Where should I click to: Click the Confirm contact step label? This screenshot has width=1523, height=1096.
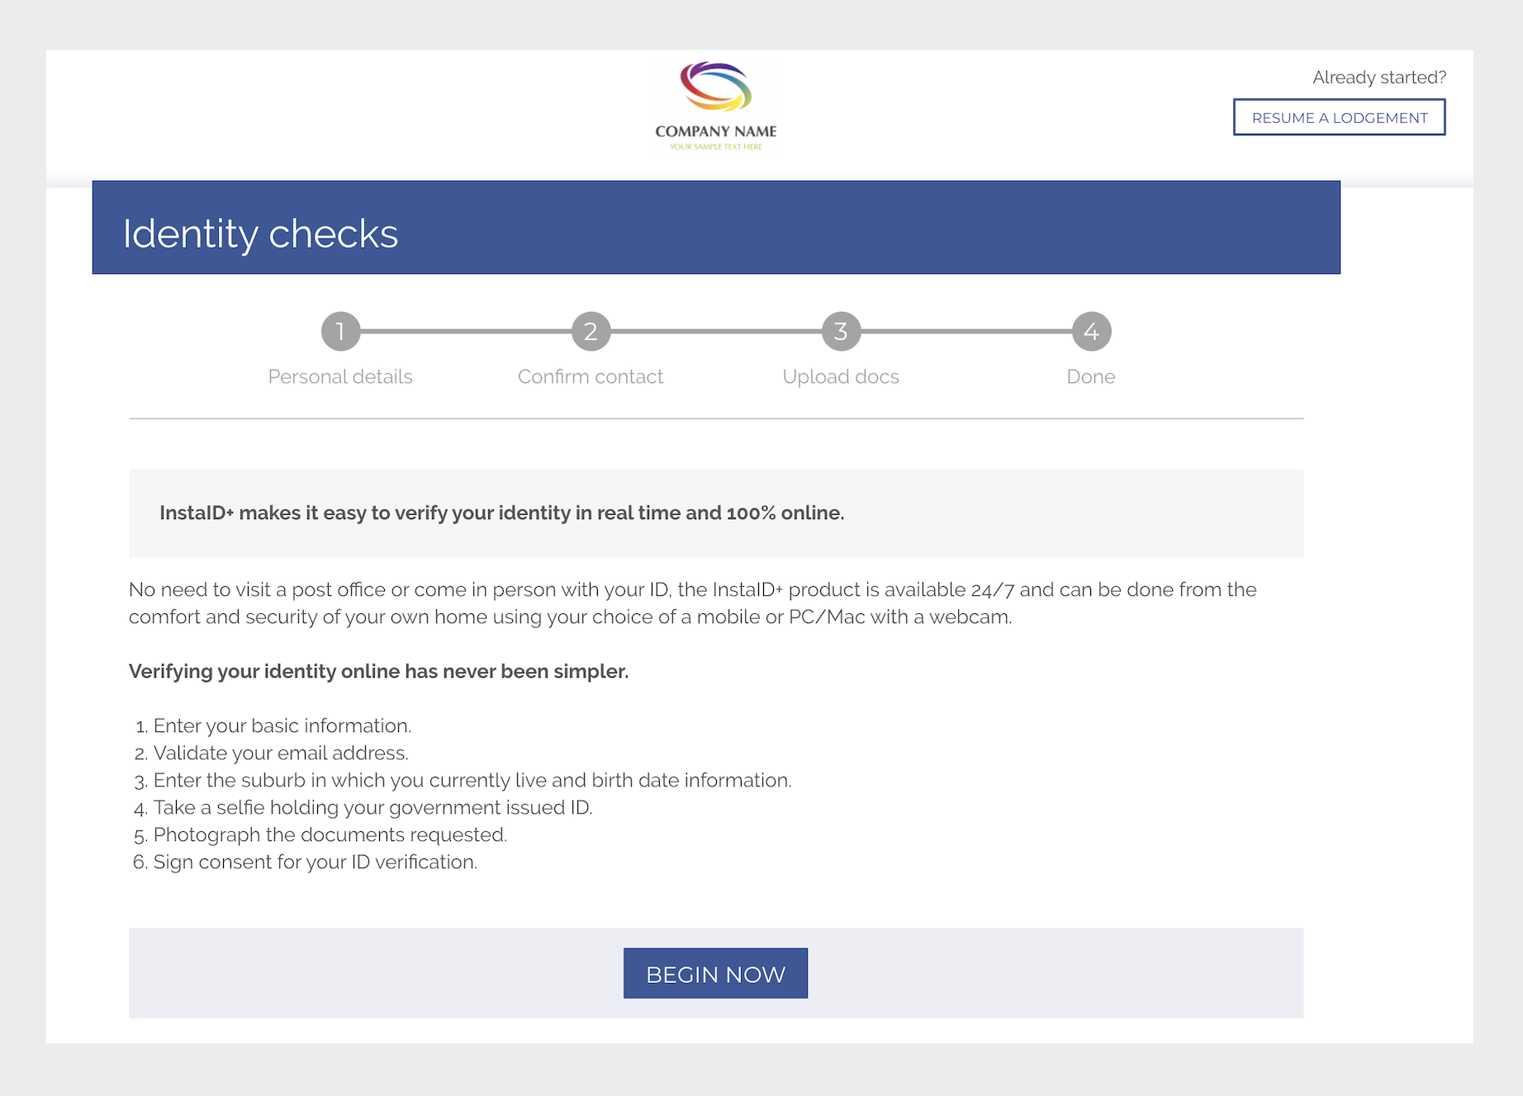pos(591,376)
